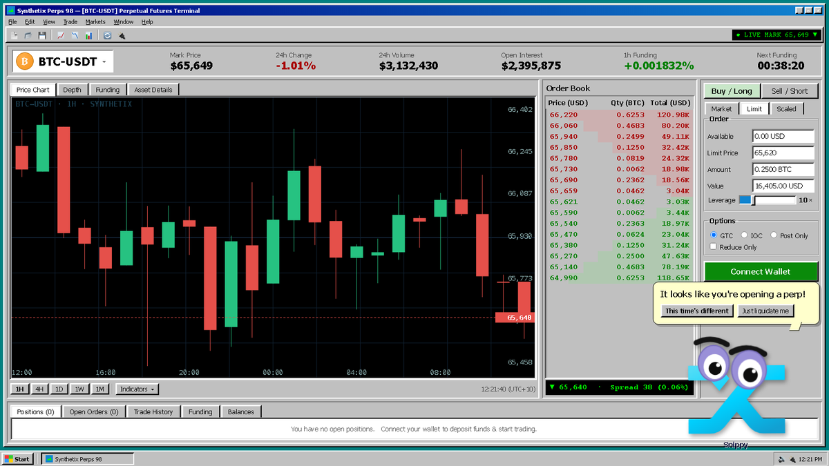Viewport: 829px width, 466px height.
Task: Click the Value input field
Action: click(x=783, y=186)
